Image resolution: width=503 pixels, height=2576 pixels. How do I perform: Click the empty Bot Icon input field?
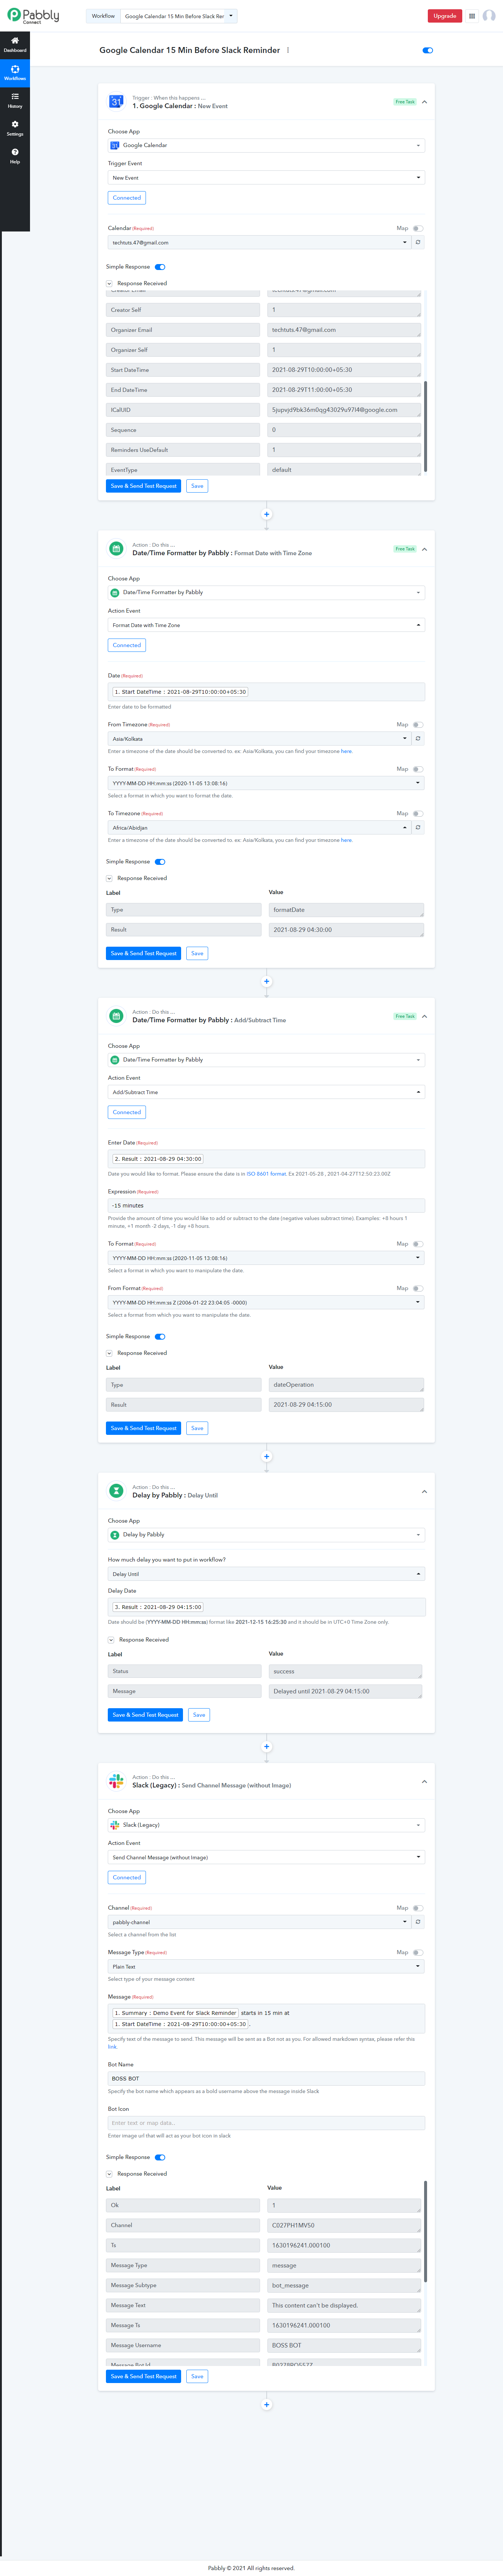tap(266, 2123)
